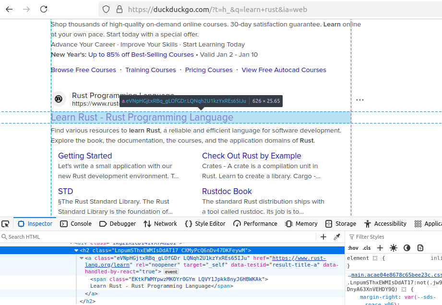Screen dimensions: 442x305
Task: Toggle the :hov pseudo-class panel
Action: (353, 248)
